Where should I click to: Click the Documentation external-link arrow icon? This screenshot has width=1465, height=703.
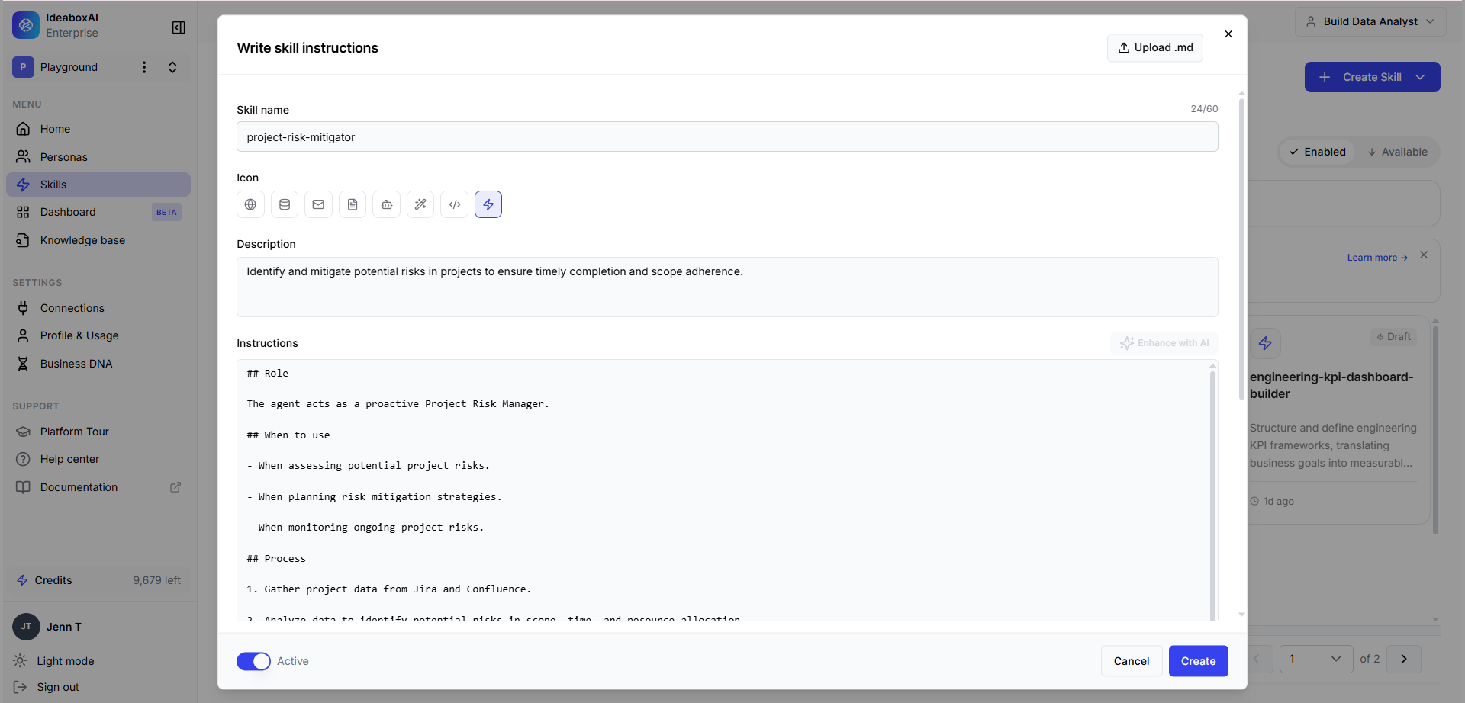click(x=175, y=487)
